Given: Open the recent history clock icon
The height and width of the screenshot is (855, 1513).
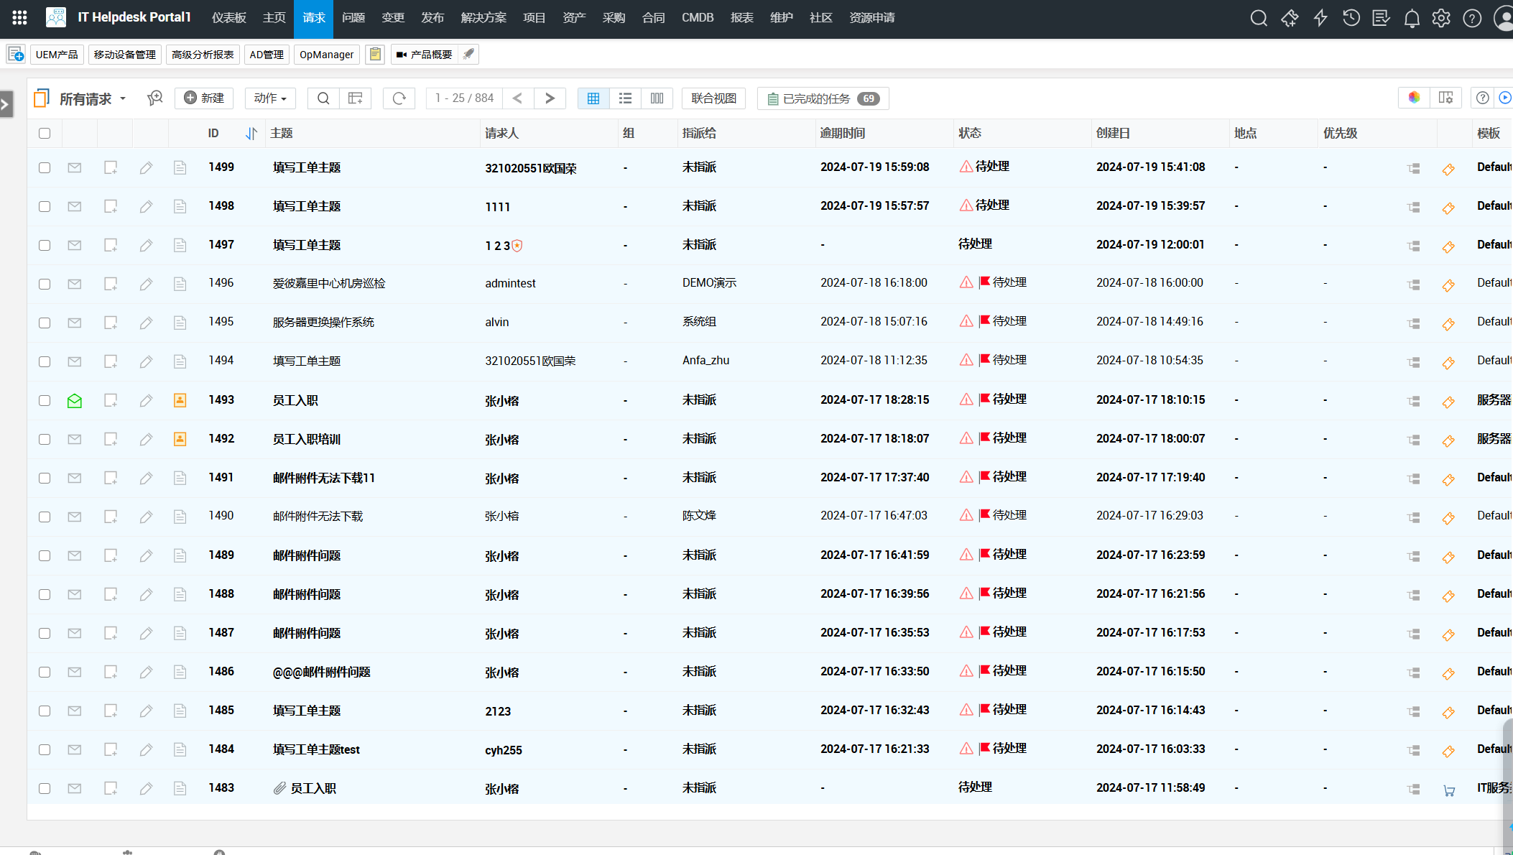Looking at the screenshot, I should 1351,19.
